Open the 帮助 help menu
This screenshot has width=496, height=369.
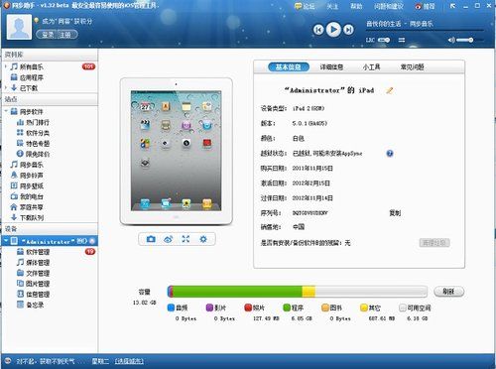pos(356,6)
